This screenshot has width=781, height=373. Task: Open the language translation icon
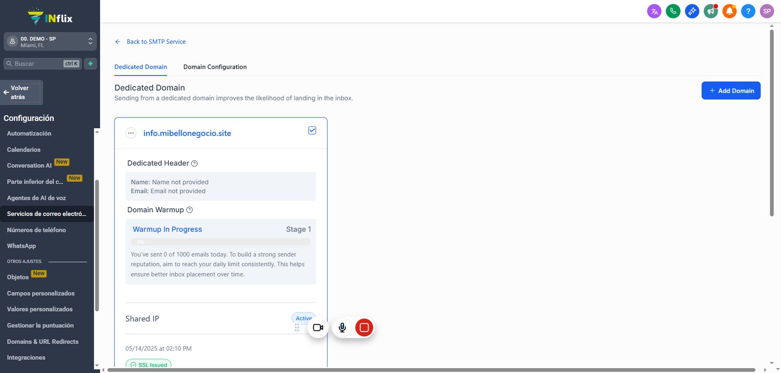(x=654, y=11)
